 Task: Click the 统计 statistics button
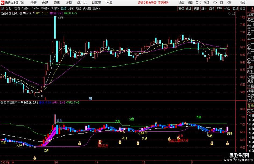[x=204, y=8]
